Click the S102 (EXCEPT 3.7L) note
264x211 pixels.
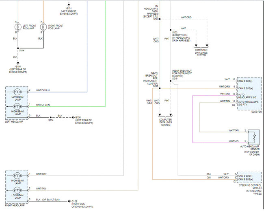tap(181, 37)
